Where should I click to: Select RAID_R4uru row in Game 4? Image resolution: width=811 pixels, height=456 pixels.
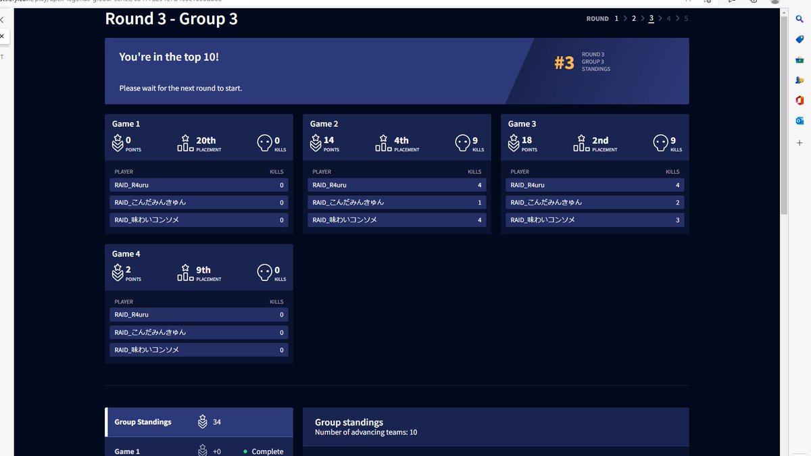pos(199,315)
